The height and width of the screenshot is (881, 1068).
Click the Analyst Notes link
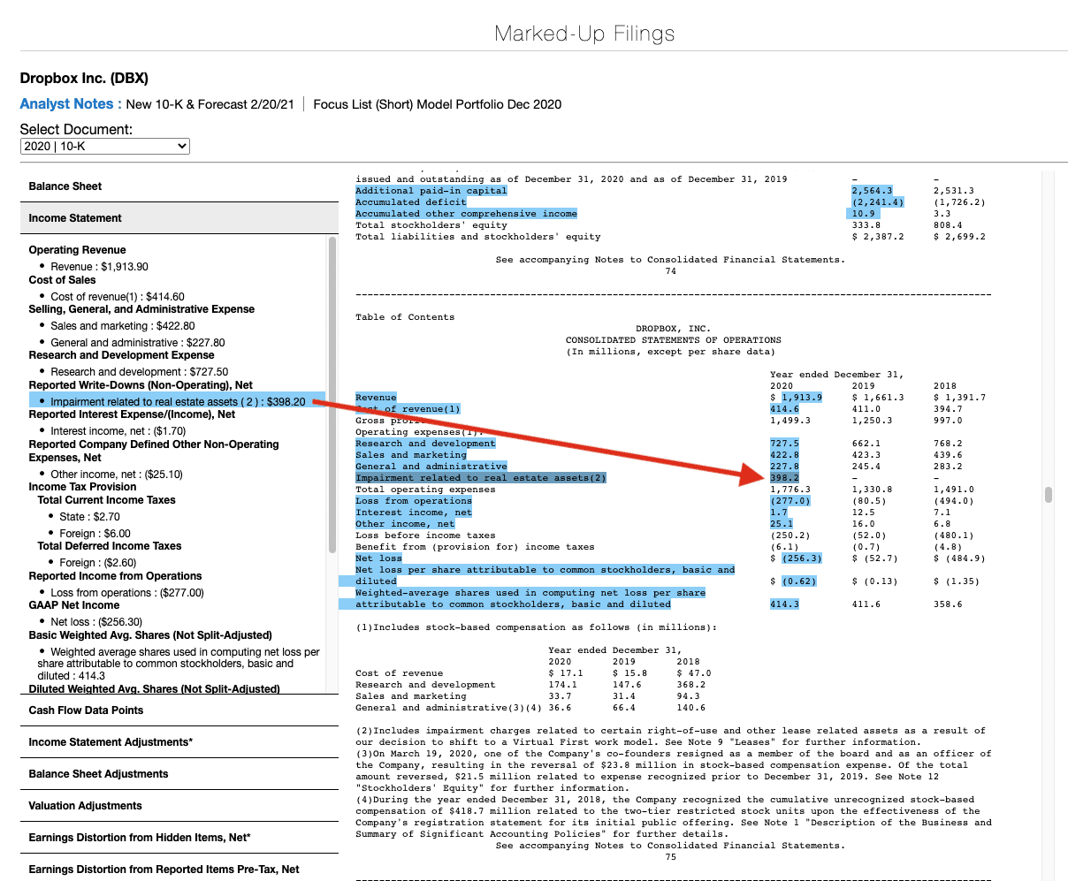click(x=71, y=104)
